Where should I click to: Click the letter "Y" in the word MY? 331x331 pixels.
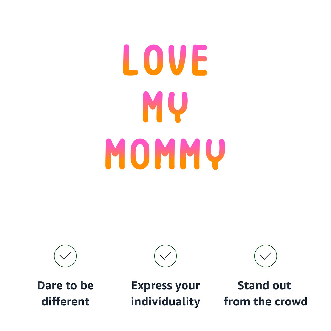click(x=177, y=107)
